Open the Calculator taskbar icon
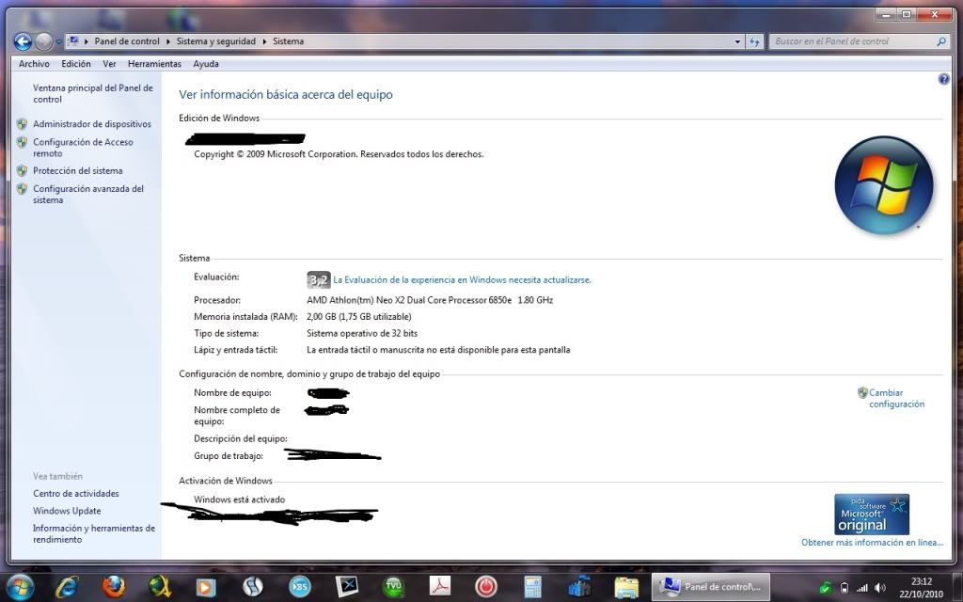 coord(532,587)
